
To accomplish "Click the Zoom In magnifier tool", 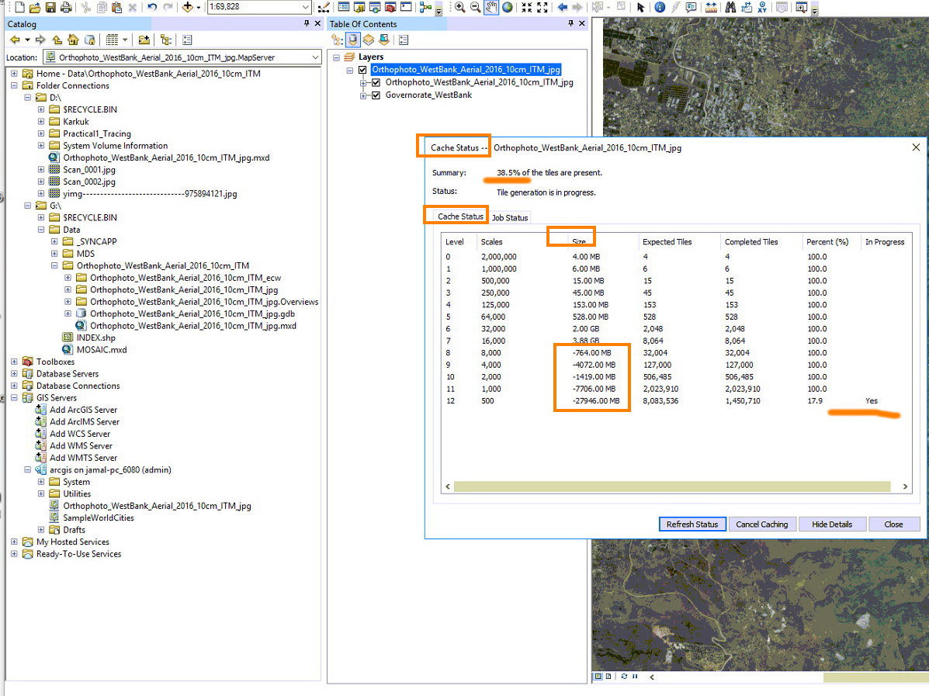I will [x=460, y=7].
